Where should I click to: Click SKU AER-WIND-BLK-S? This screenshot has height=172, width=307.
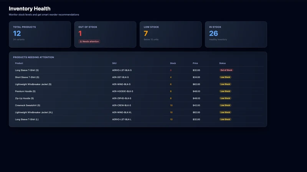[121, 84]
